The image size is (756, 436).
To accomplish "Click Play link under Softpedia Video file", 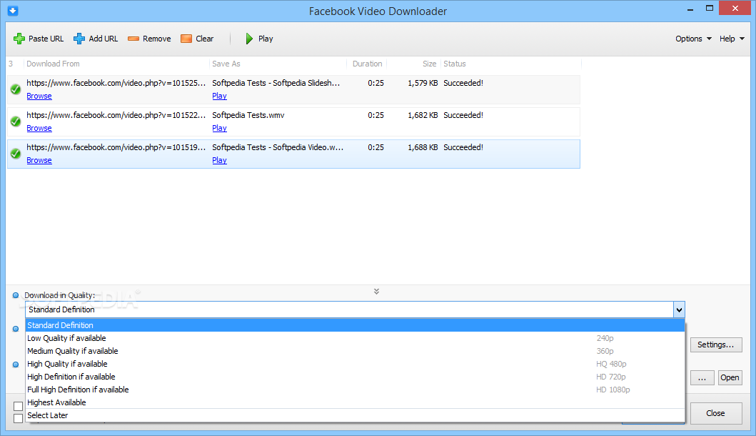I will 219,160.
